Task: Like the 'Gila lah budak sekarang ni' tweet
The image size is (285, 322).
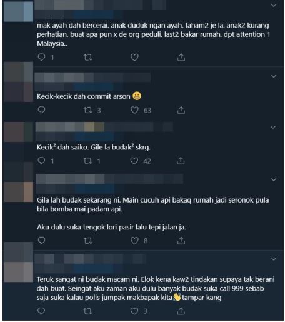Action: point(134,241)
